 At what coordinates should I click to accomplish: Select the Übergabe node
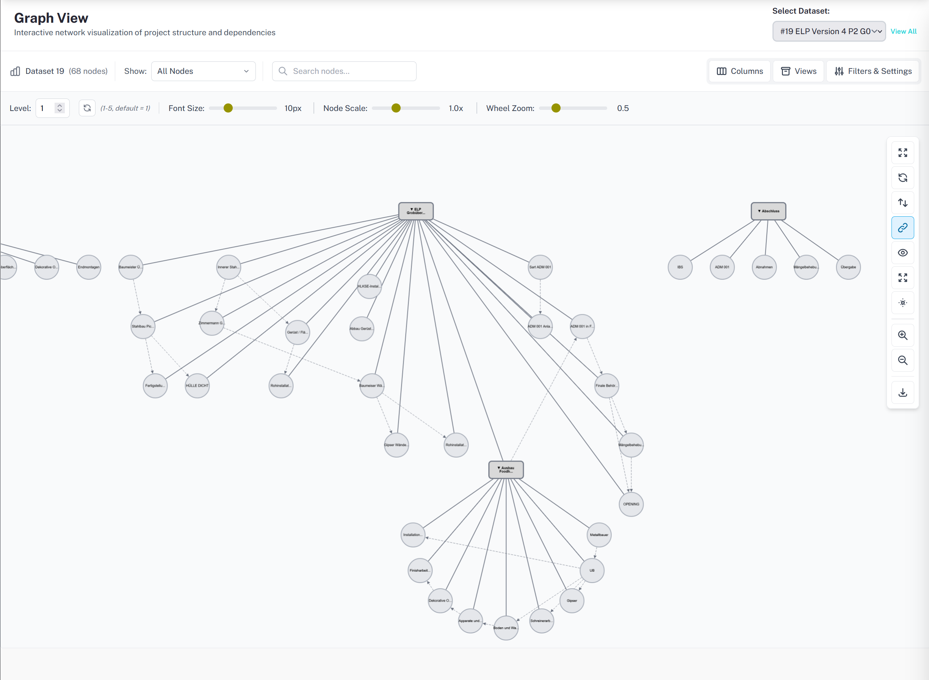(848, 267)
